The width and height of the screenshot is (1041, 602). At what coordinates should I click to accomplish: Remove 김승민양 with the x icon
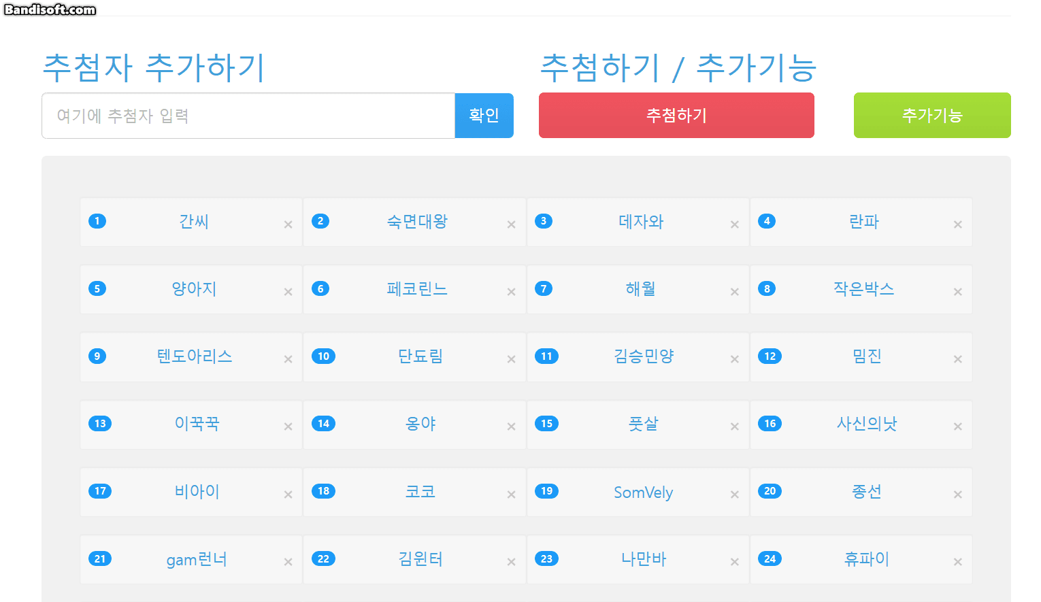click(734, 359)
